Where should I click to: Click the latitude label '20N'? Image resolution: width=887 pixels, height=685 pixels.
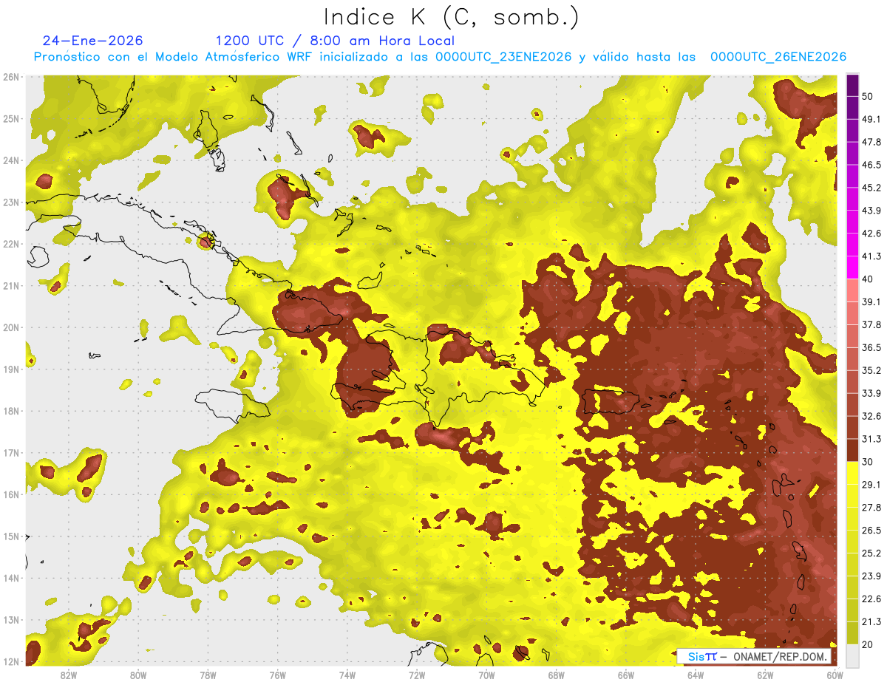tap(11, 327)
